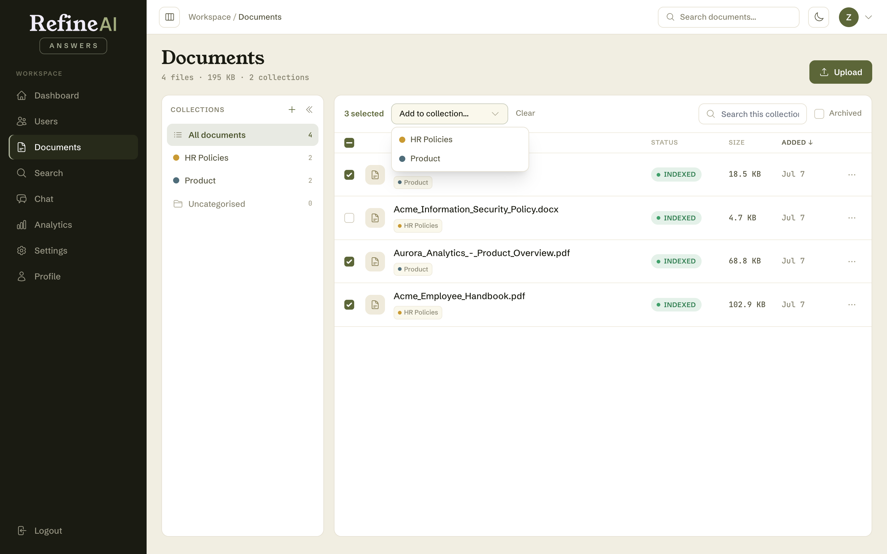The height and width of the screenshot is (554, 887).
Task: Toggle the select-all header checkbox
Action: [x=349, y=143]
